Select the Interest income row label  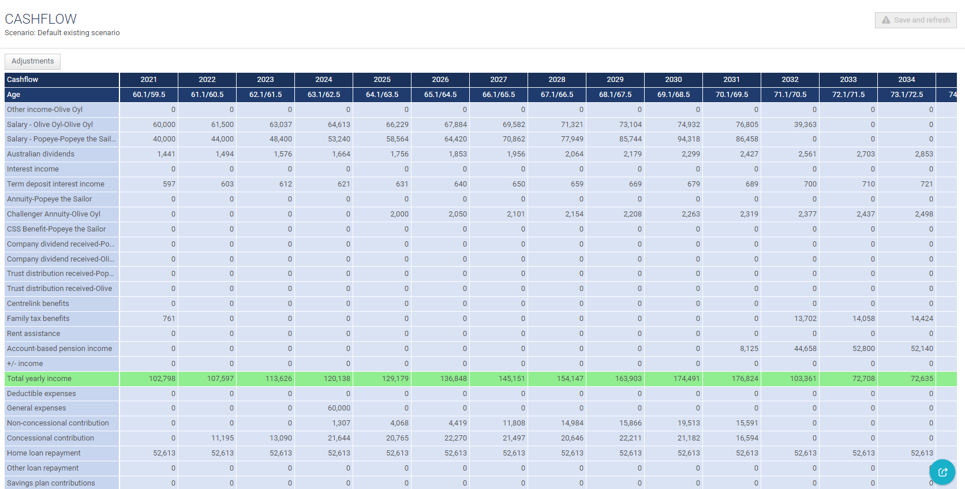[x=62, y=169]
